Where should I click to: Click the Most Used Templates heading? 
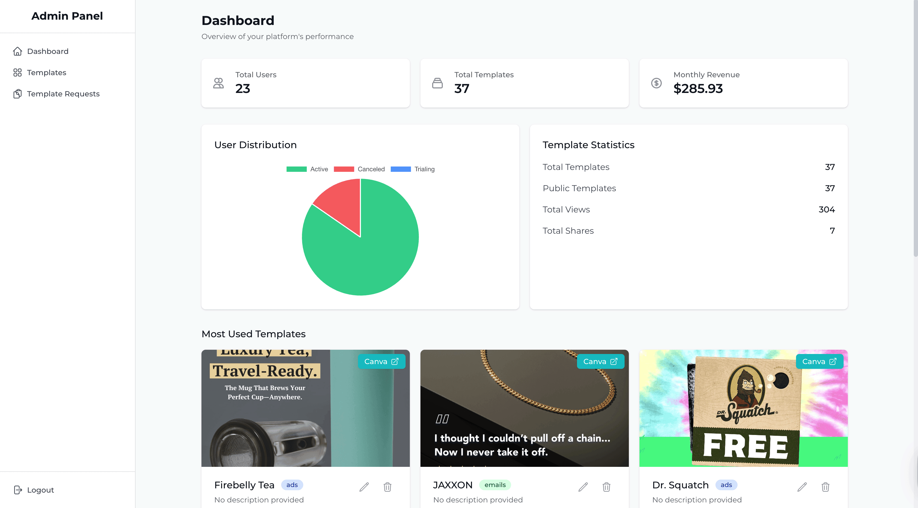pos(253,334)
